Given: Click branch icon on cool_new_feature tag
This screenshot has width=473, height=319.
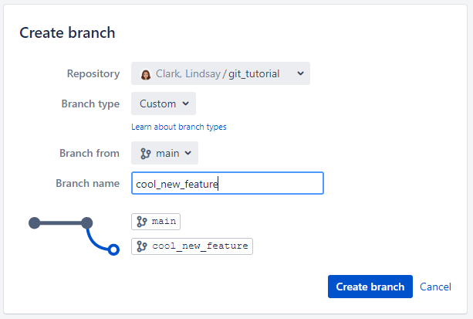Looking at the screenshot, I should coord(141,246).
